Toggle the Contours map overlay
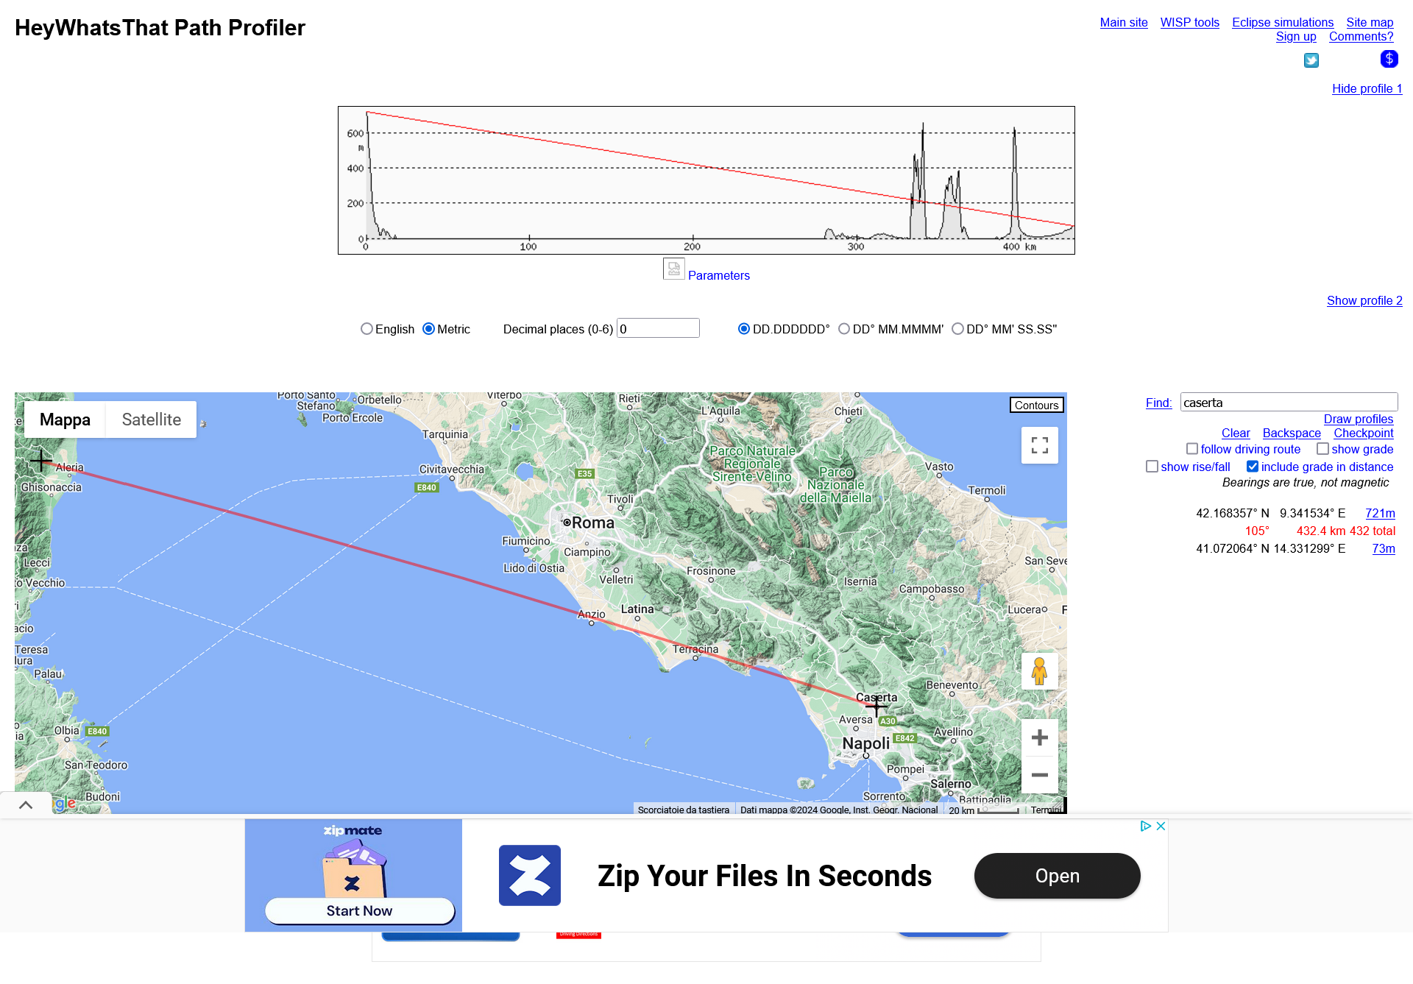This screenshot has width=1413, height=984. 1036,406
